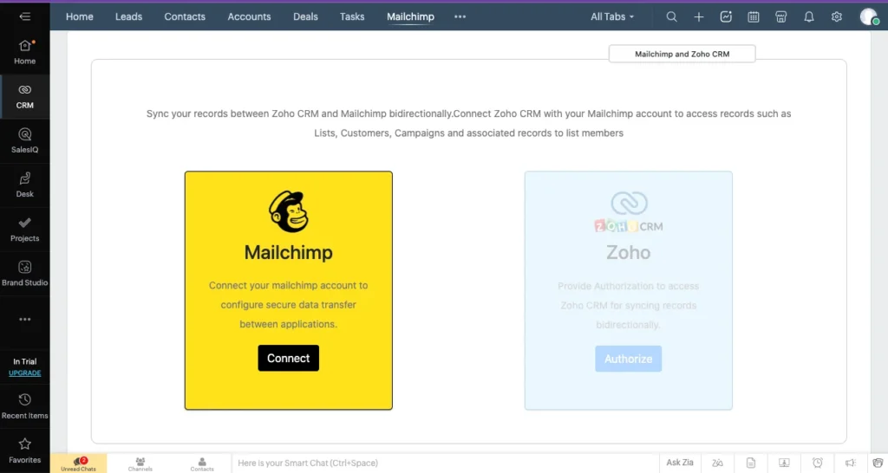Go to the Home tab
Viewport: 888px width, 473px height.
79,17
